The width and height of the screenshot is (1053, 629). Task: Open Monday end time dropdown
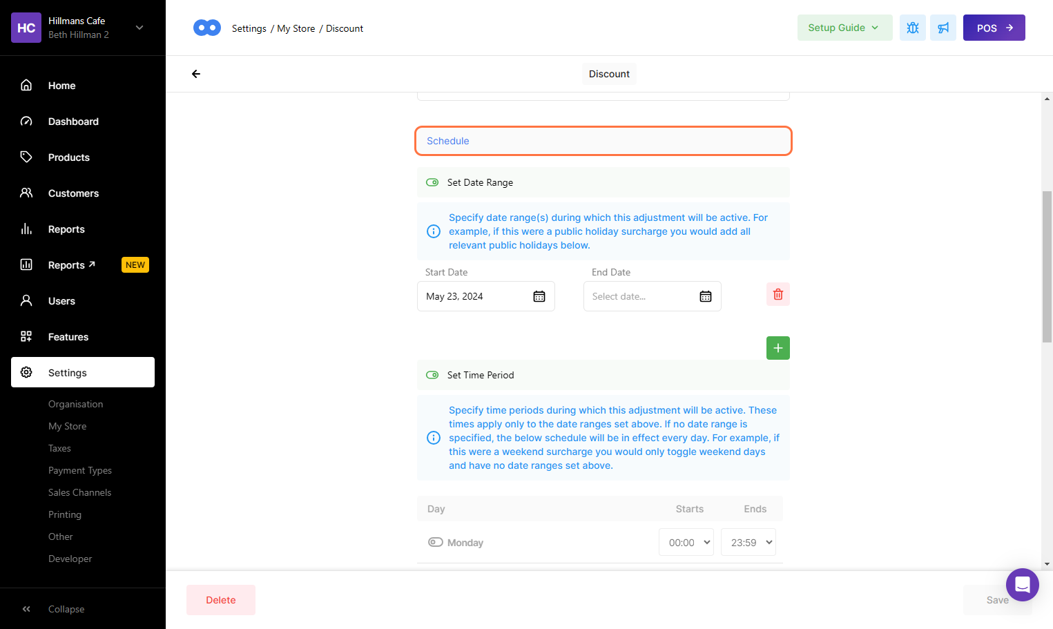pyautogui.click(x=748, y=543)
